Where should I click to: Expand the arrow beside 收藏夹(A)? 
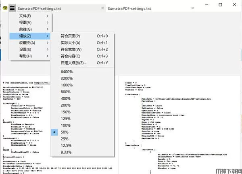point(47,43)
